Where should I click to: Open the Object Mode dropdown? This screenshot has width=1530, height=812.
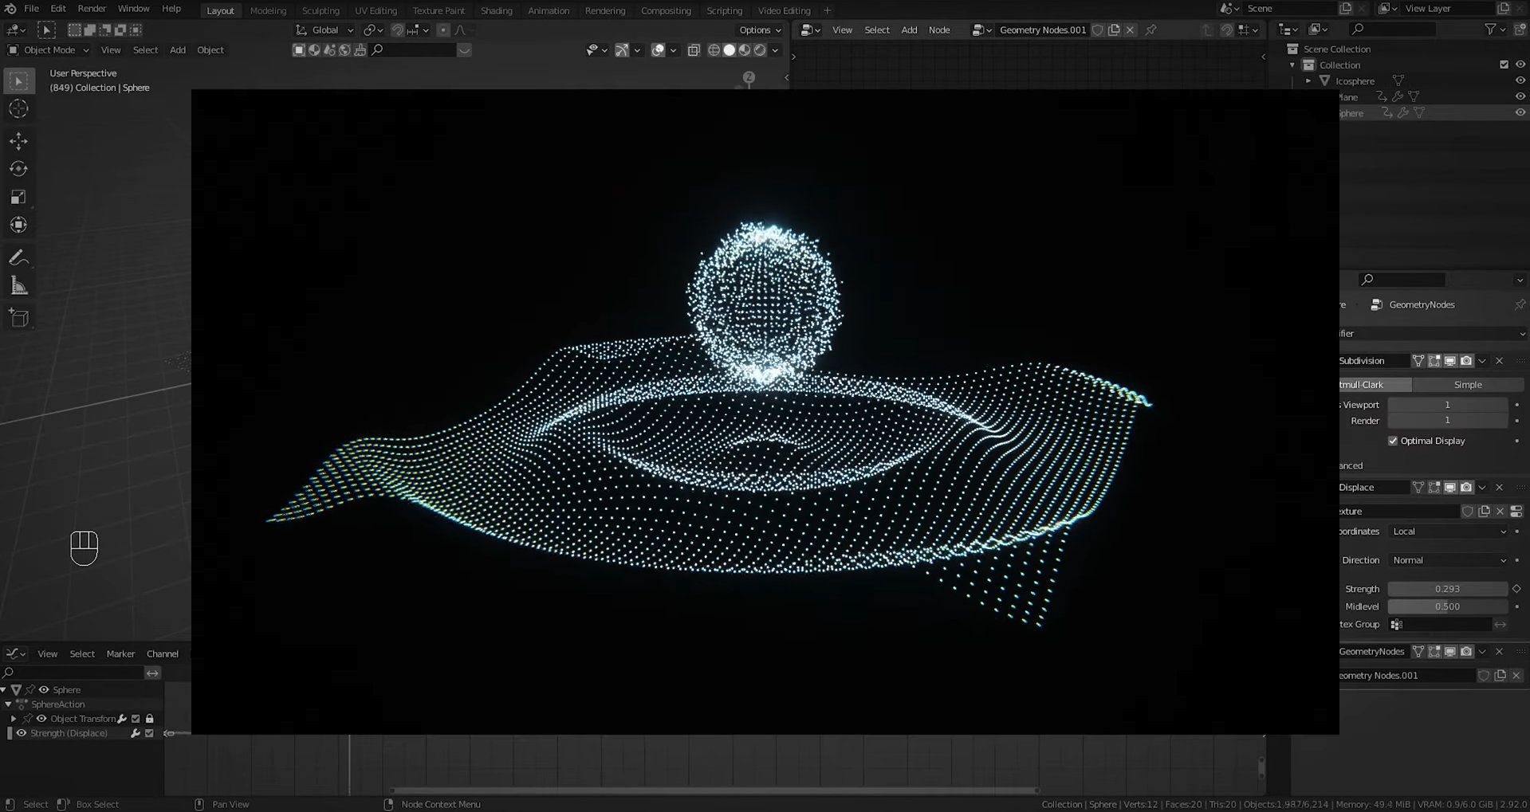tap(49, 50)
